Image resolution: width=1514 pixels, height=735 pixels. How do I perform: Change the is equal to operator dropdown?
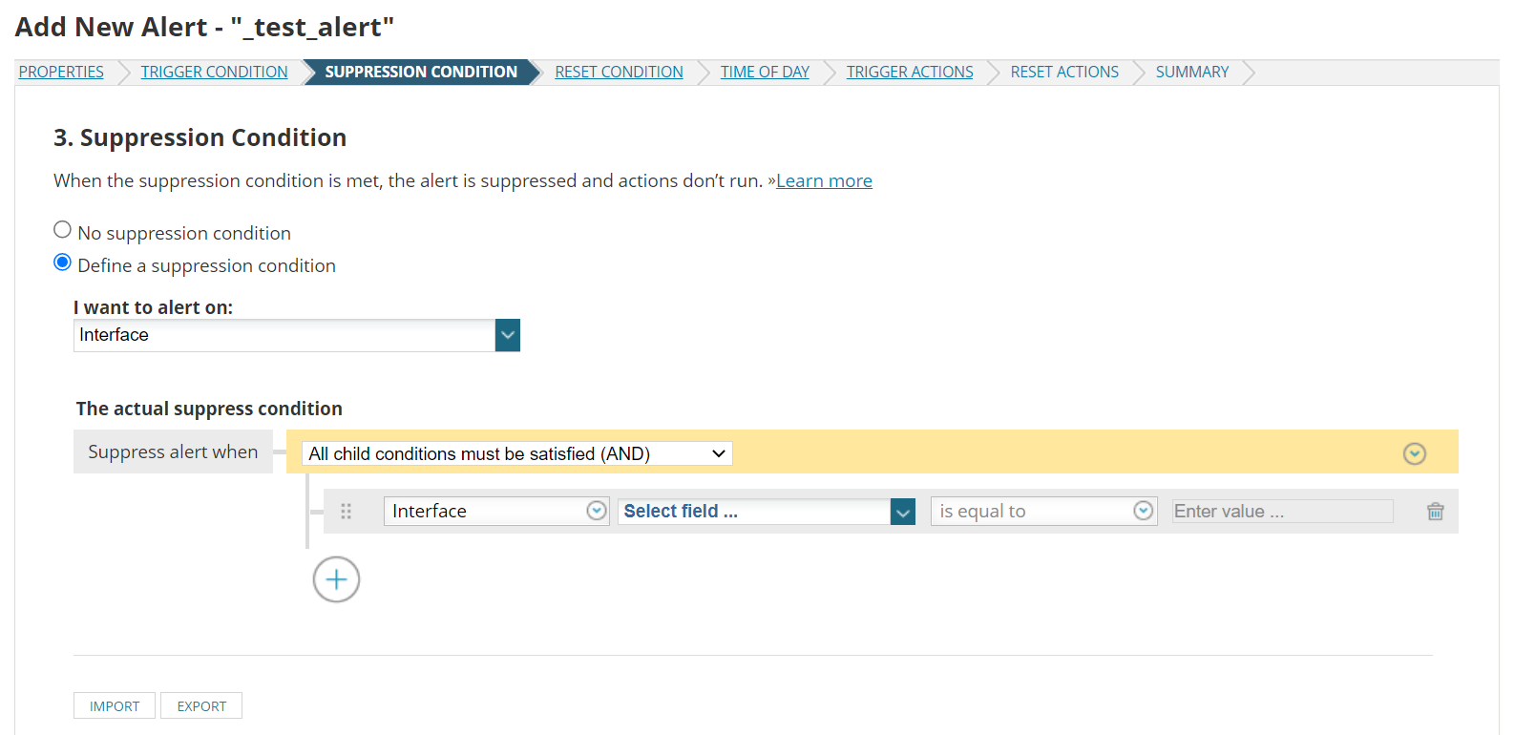[x=1044, y=512]
